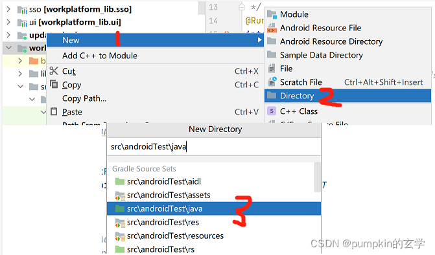The image size is (435, 255).
Task: Click the Paste clipboard icon
Action: click(54, 111)
